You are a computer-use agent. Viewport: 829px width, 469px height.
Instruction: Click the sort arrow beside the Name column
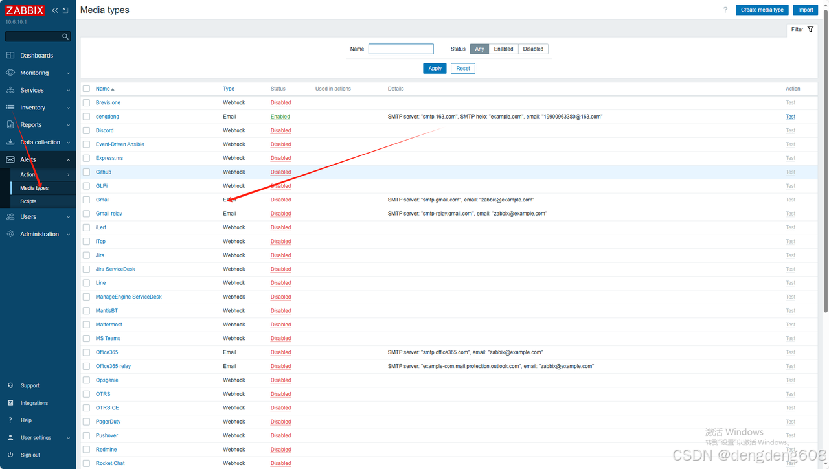coord(113,89)
